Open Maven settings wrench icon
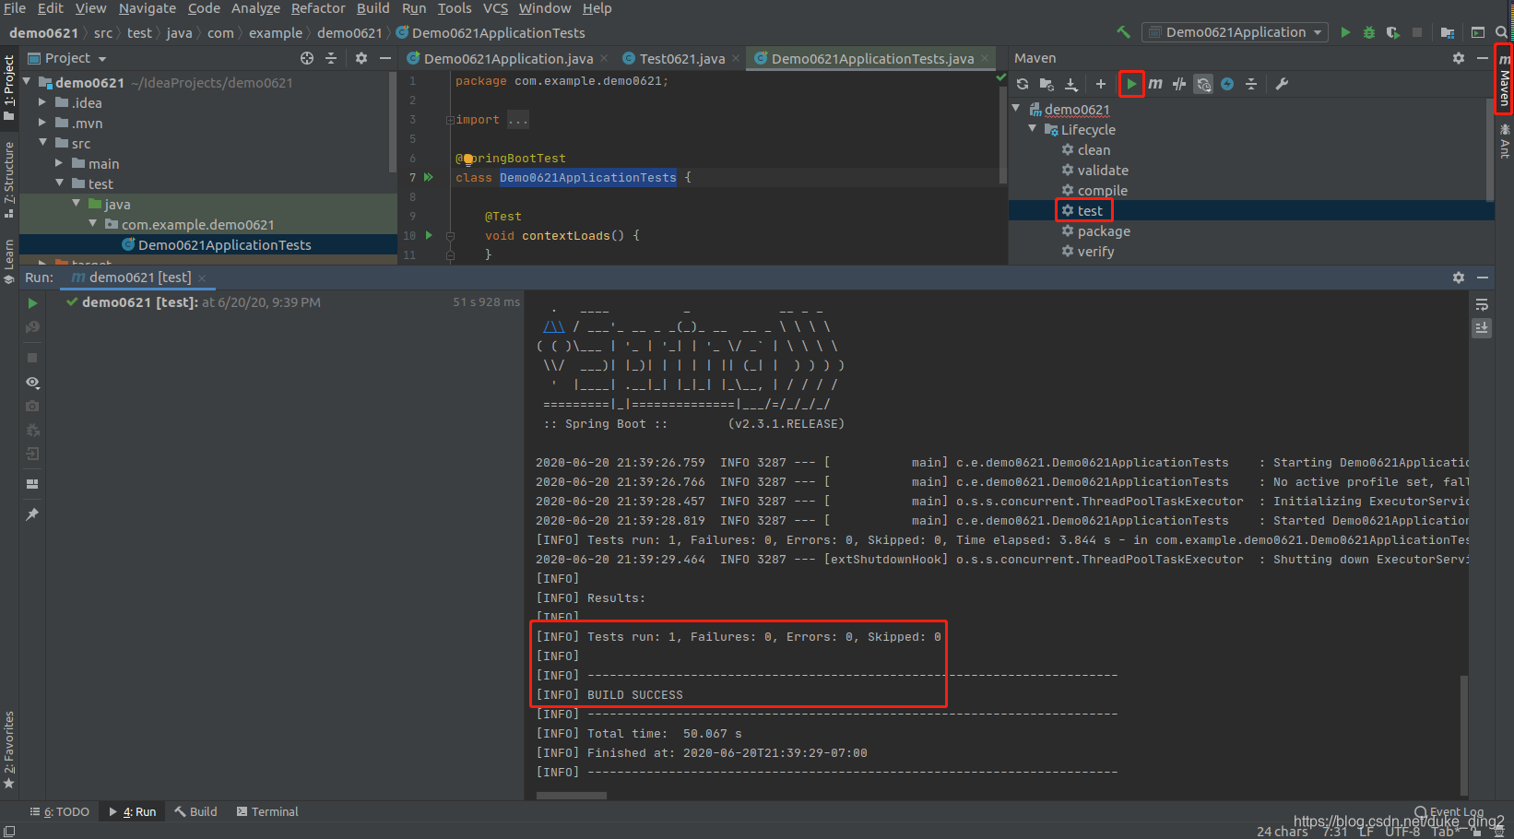1514x839 pixels. 1282,84
